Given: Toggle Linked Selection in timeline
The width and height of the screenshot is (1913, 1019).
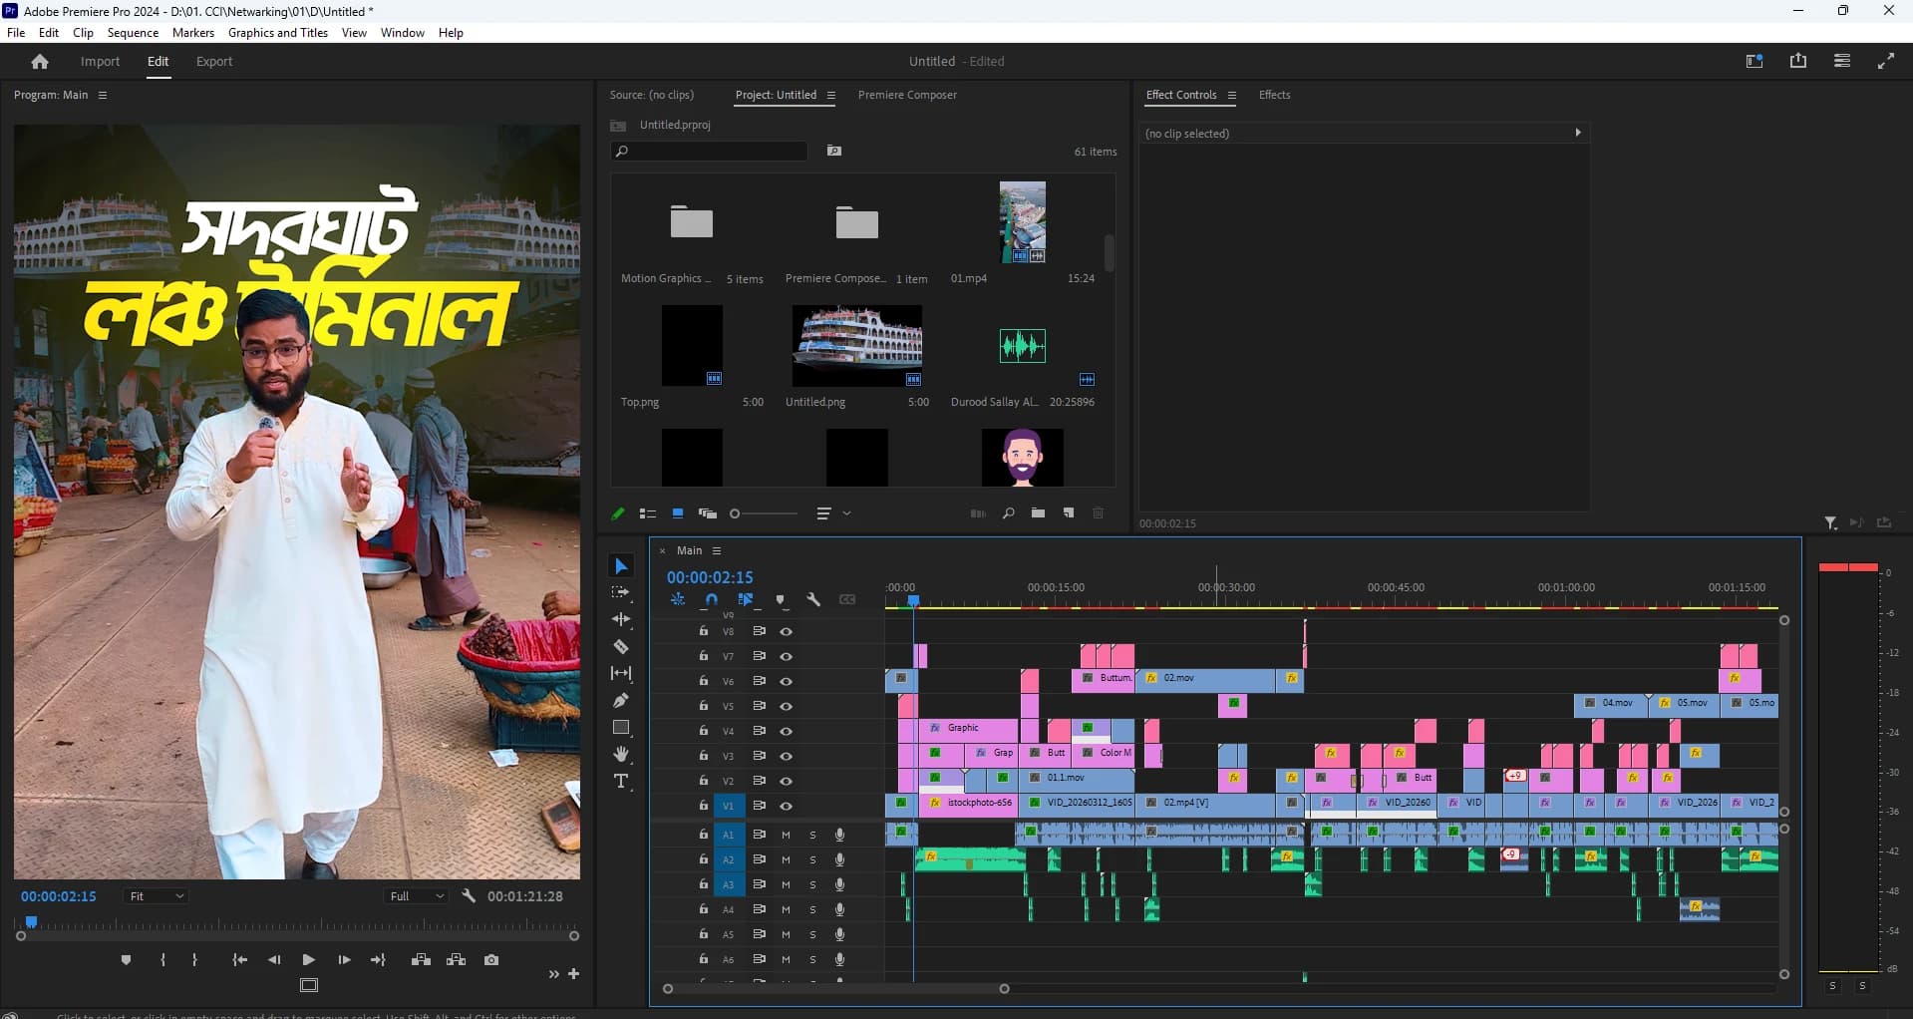Looking at the screenshot, I should coord(746,600).
